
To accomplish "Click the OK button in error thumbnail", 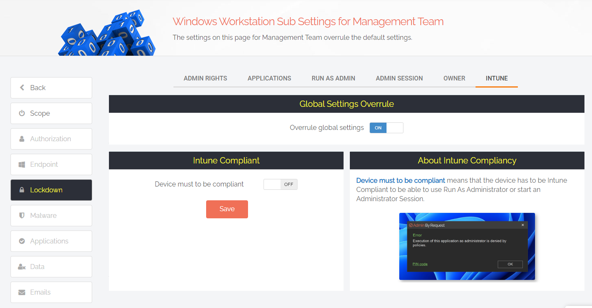I will [510, 264].
